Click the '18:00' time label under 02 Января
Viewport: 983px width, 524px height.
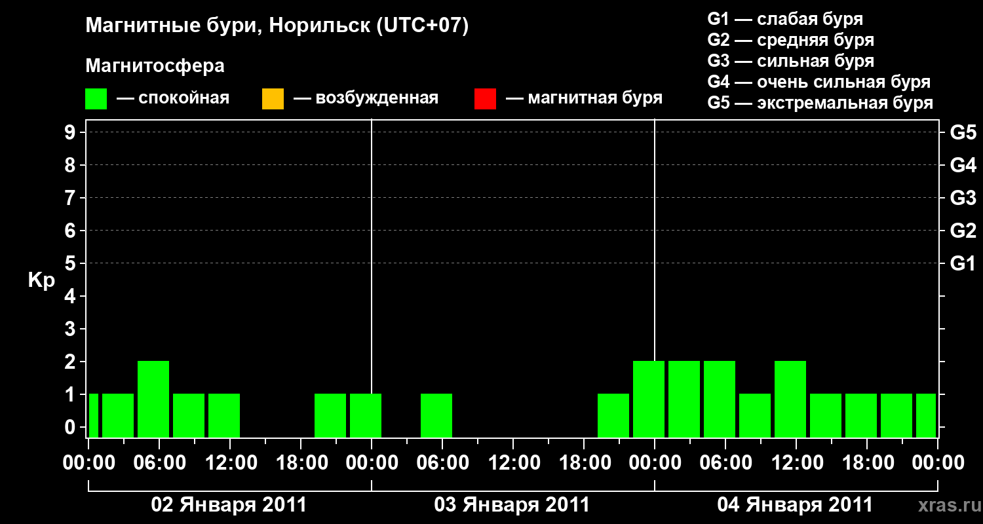pyautogui.click(x=301, y=462)
